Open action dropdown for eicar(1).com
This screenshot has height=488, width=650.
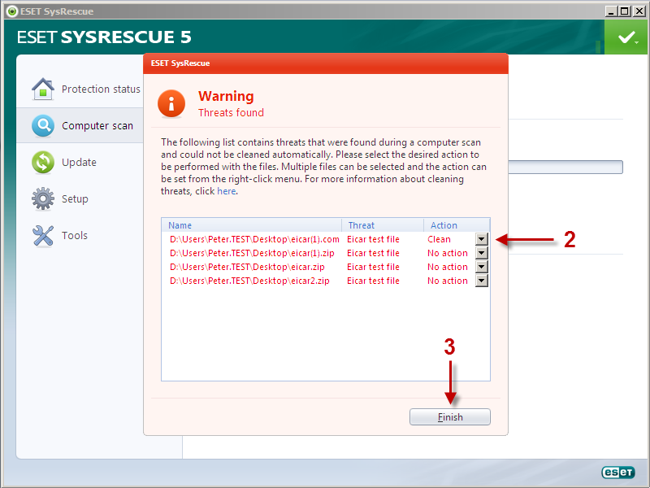coord(481,239)
